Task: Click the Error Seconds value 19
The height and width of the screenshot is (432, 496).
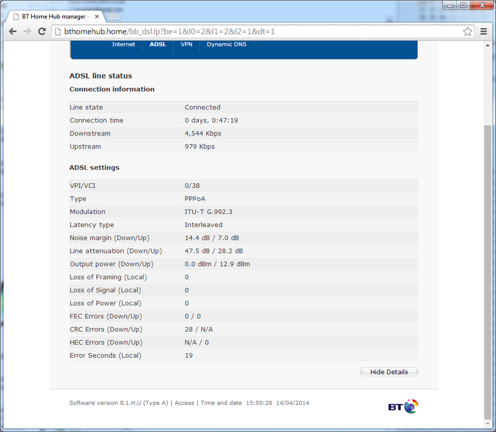Action: [x=189, y=355]
